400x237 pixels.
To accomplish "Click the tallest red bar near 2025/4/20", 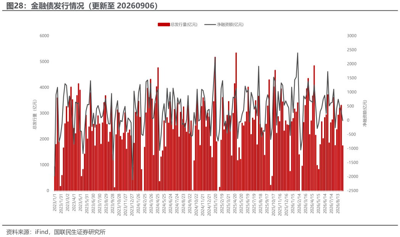I will (x=236, y=122).
